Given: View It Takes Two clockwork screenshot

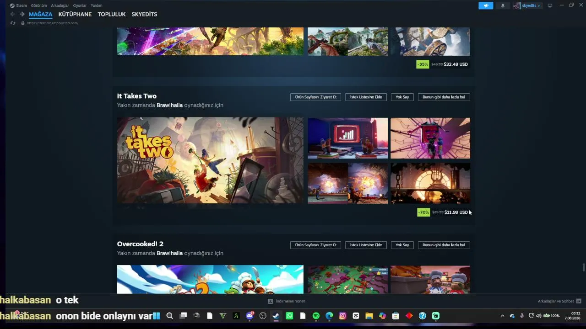Looking at the screenshot, I should pyautogui.click(x=430, y=183).
